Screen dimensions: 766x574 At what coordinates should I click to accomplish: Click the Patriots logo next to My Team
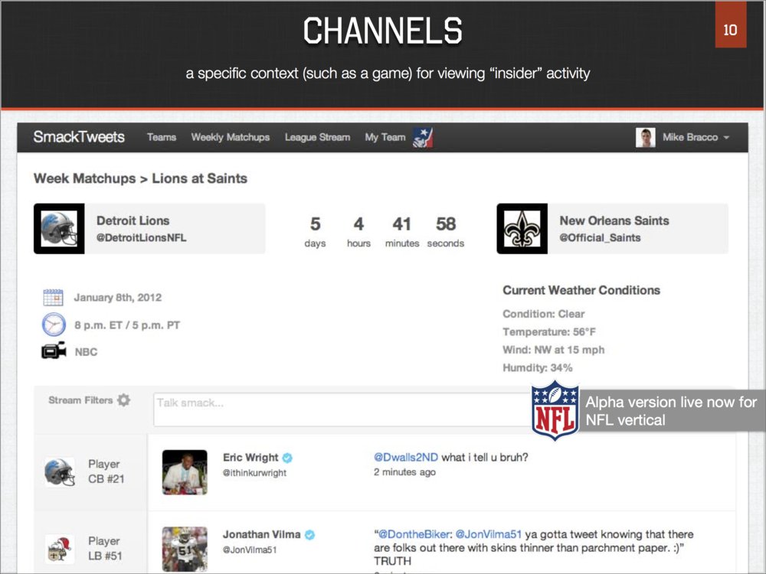(x=423, y=137)
